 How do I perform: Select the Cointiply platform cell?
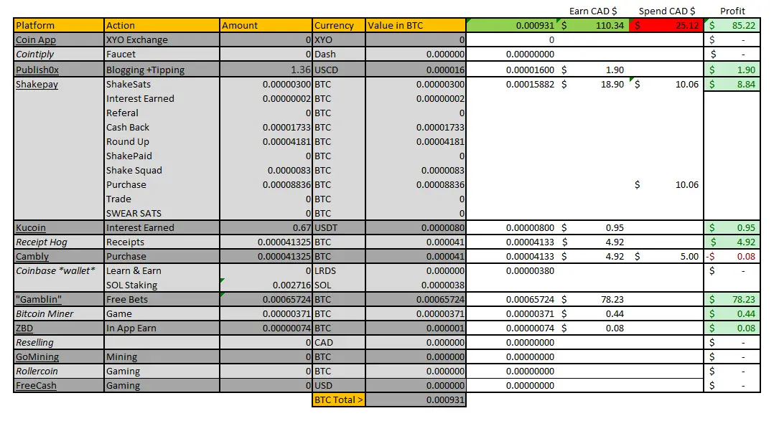pos(59,54)
